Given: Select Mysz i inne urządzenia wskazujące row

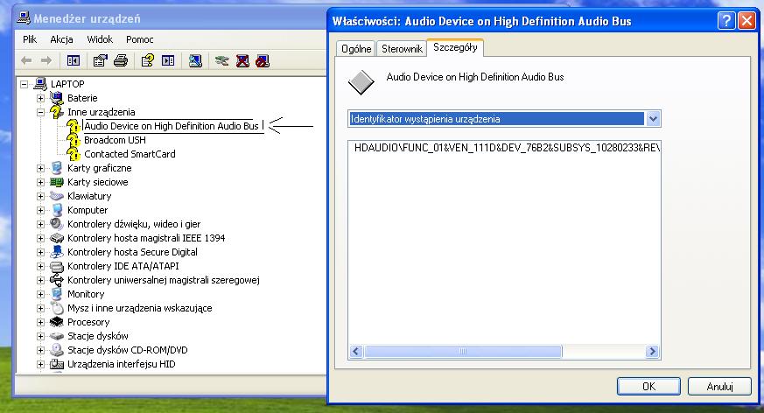Looking at the screenshot, I should [x=140, y=308].
